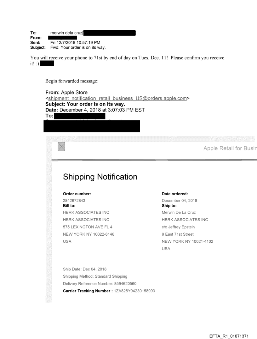Select the Shipping Notification heading

(100, 177)
